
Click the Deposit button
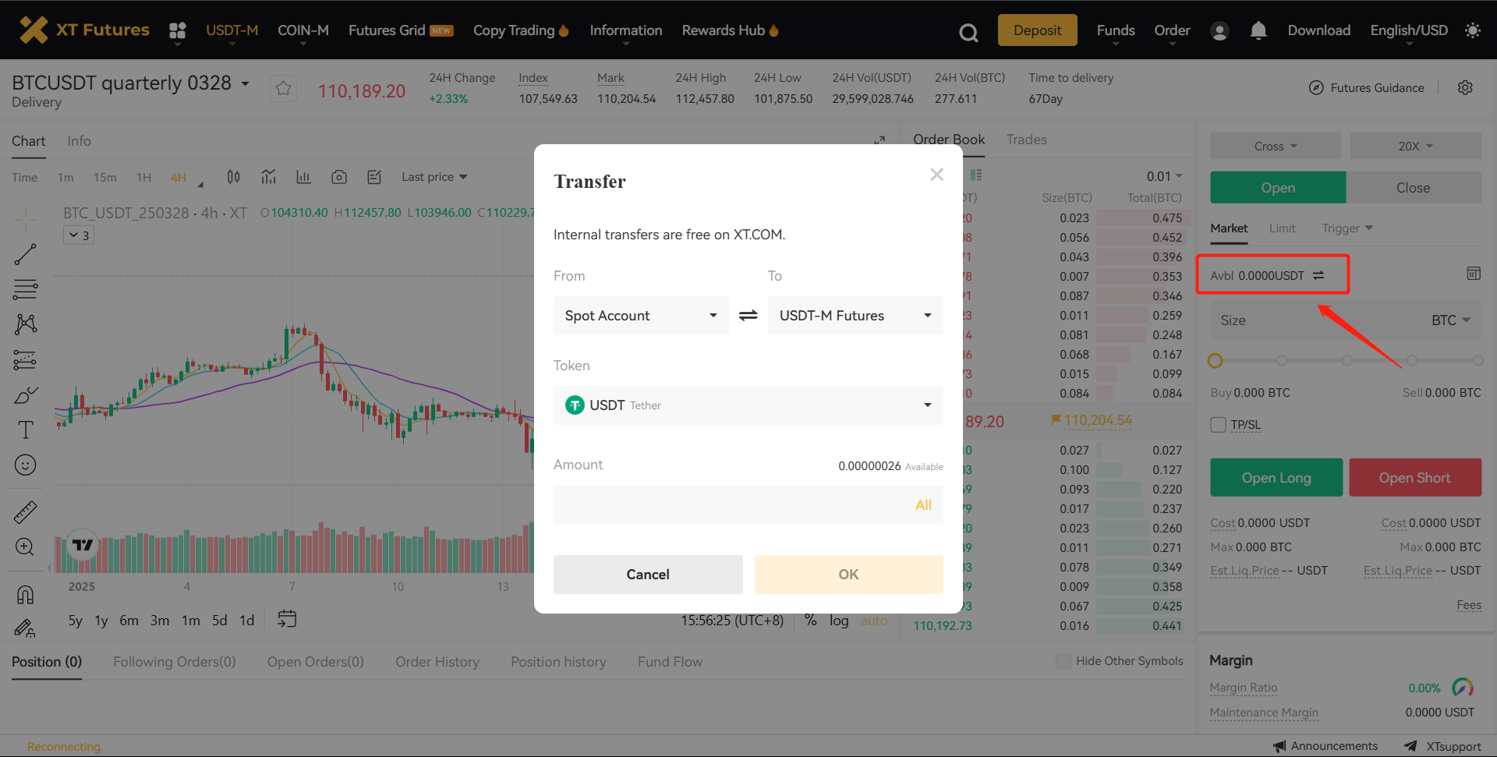pos(1037,30)
